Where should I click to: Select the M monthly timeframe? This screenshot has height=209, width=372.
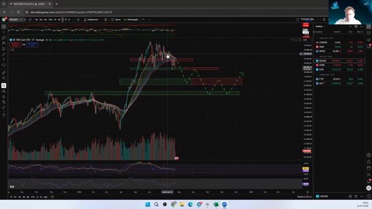click(69, 20)
